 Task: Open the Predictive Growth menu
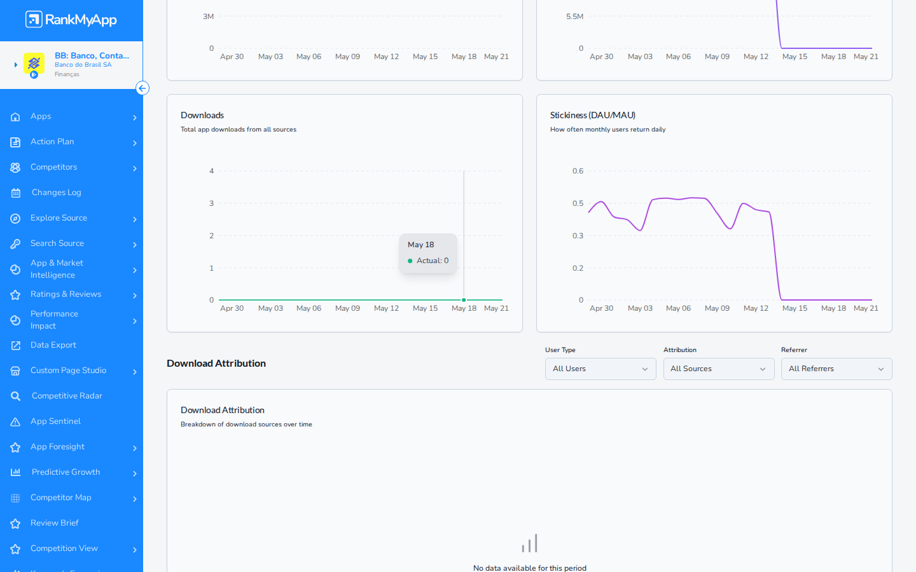point(66,472)
